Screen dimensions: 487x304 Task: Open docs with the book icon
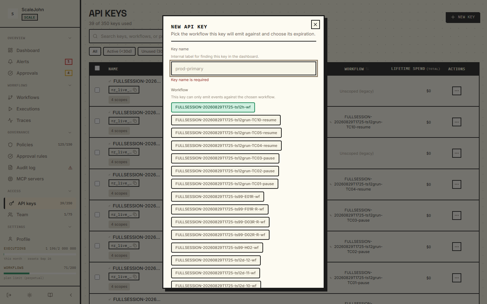pyautogui.click(x=50, y=295)
